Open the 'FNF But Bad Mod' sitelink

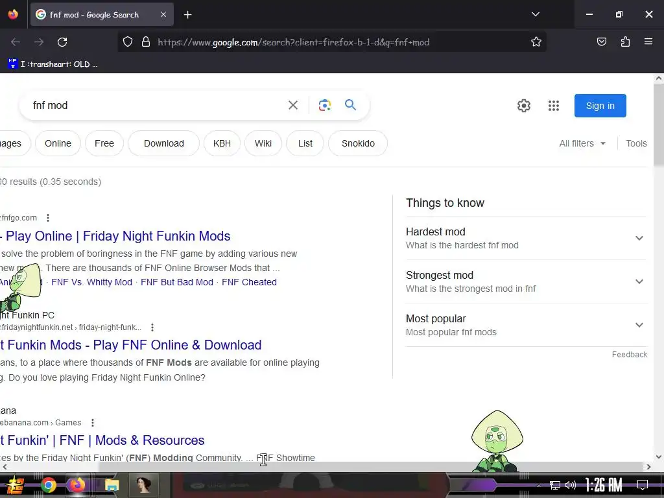[177, 282]
